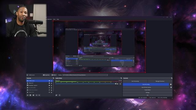Mute the Elgato Wave XLR speaker icon
Viewport: 196px width, 110px height.
point(118,84)
